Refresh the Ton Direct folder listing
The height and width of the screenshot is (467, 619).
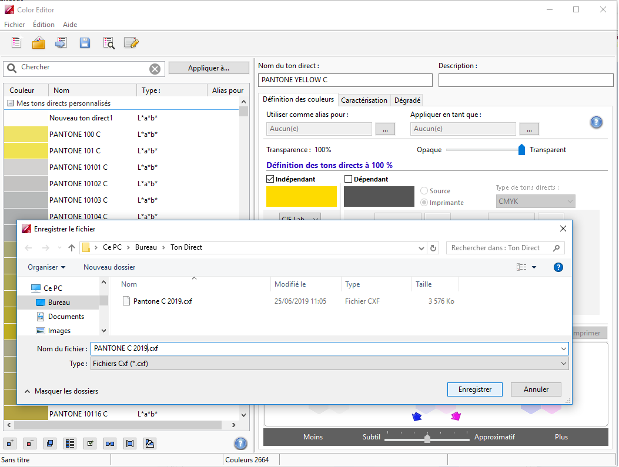[433, 248]
